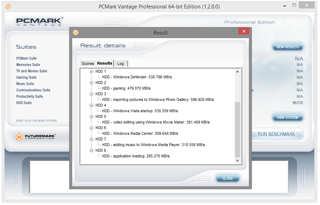Image resolution: width=320 pixels, height=205 pixels.
Task: Collapse the HDD 3 tree node
Action: click(x=92, y=94)
